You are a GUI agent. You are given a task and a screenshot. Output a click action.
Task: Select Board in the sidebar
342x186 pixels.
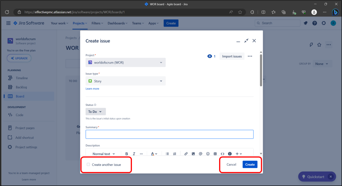point(29,97)
